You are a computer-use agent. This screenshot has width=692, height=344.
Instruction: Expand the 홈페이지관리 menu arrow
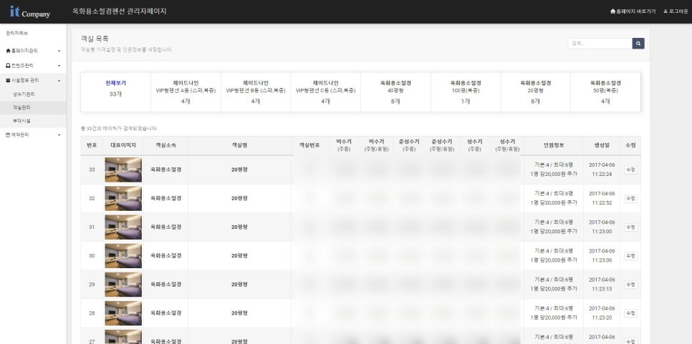[x=59, y=51]
